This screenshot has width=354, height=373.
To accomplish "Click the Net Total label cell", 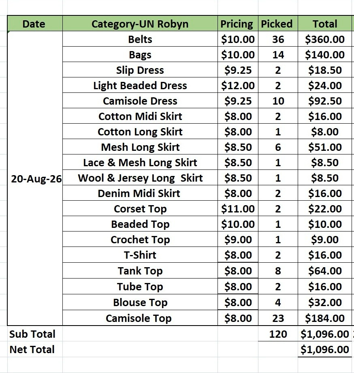I will click(35, 349).
